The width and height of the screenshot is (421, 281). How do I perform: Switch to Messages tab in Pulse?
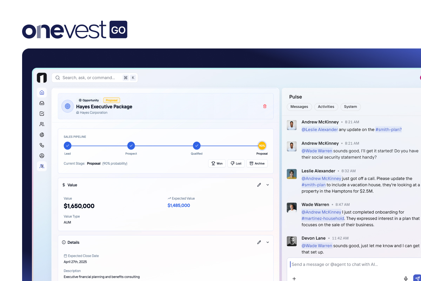299,107
